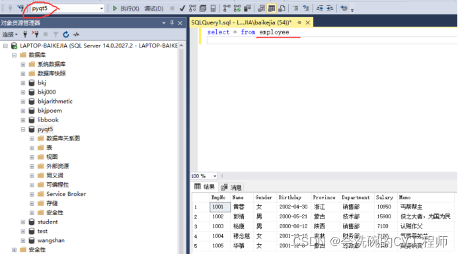
Task: Open the 连接 (Connect) dropdown in Object Explorer
Action: 10,34
